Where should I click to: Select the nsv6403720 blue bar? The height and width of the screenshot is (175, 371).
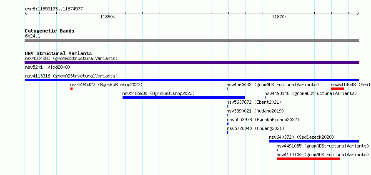(314, 141)
